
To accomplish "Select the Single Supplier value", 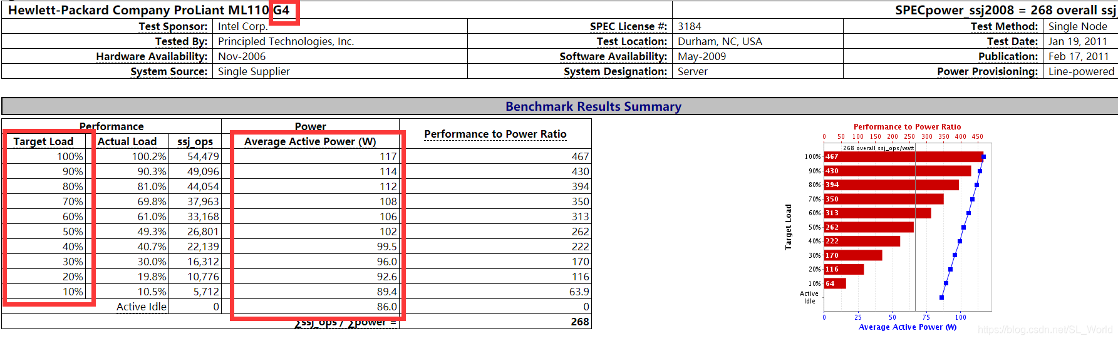I will point(254,71).
